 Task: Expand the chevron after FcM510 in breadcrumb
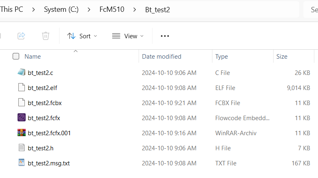click(x=134, y=9)
